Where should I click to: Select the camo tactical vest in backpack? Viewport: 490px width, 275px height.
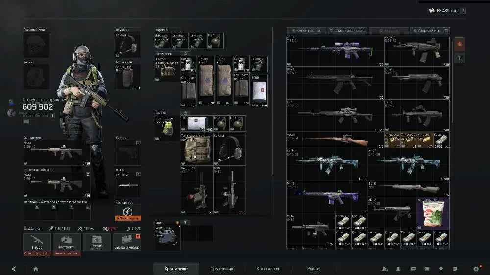tap(197, 149)
